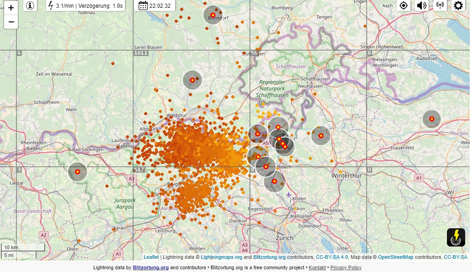Mute the strike sound speaker icon
This screenshot has height=272, width=472.
(x=422, y=5)
